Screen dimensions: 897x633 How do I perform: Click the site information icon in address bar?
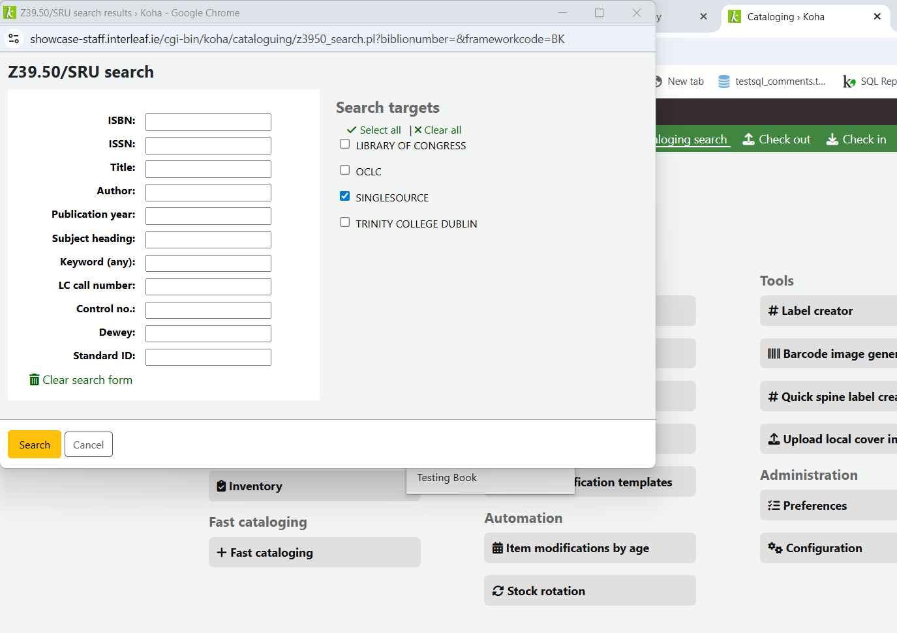pyautogui.click(x=14, y=39)
